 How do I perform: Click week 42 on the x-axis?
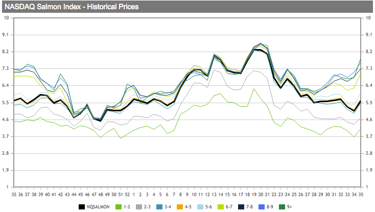click(x=60, y=195)
